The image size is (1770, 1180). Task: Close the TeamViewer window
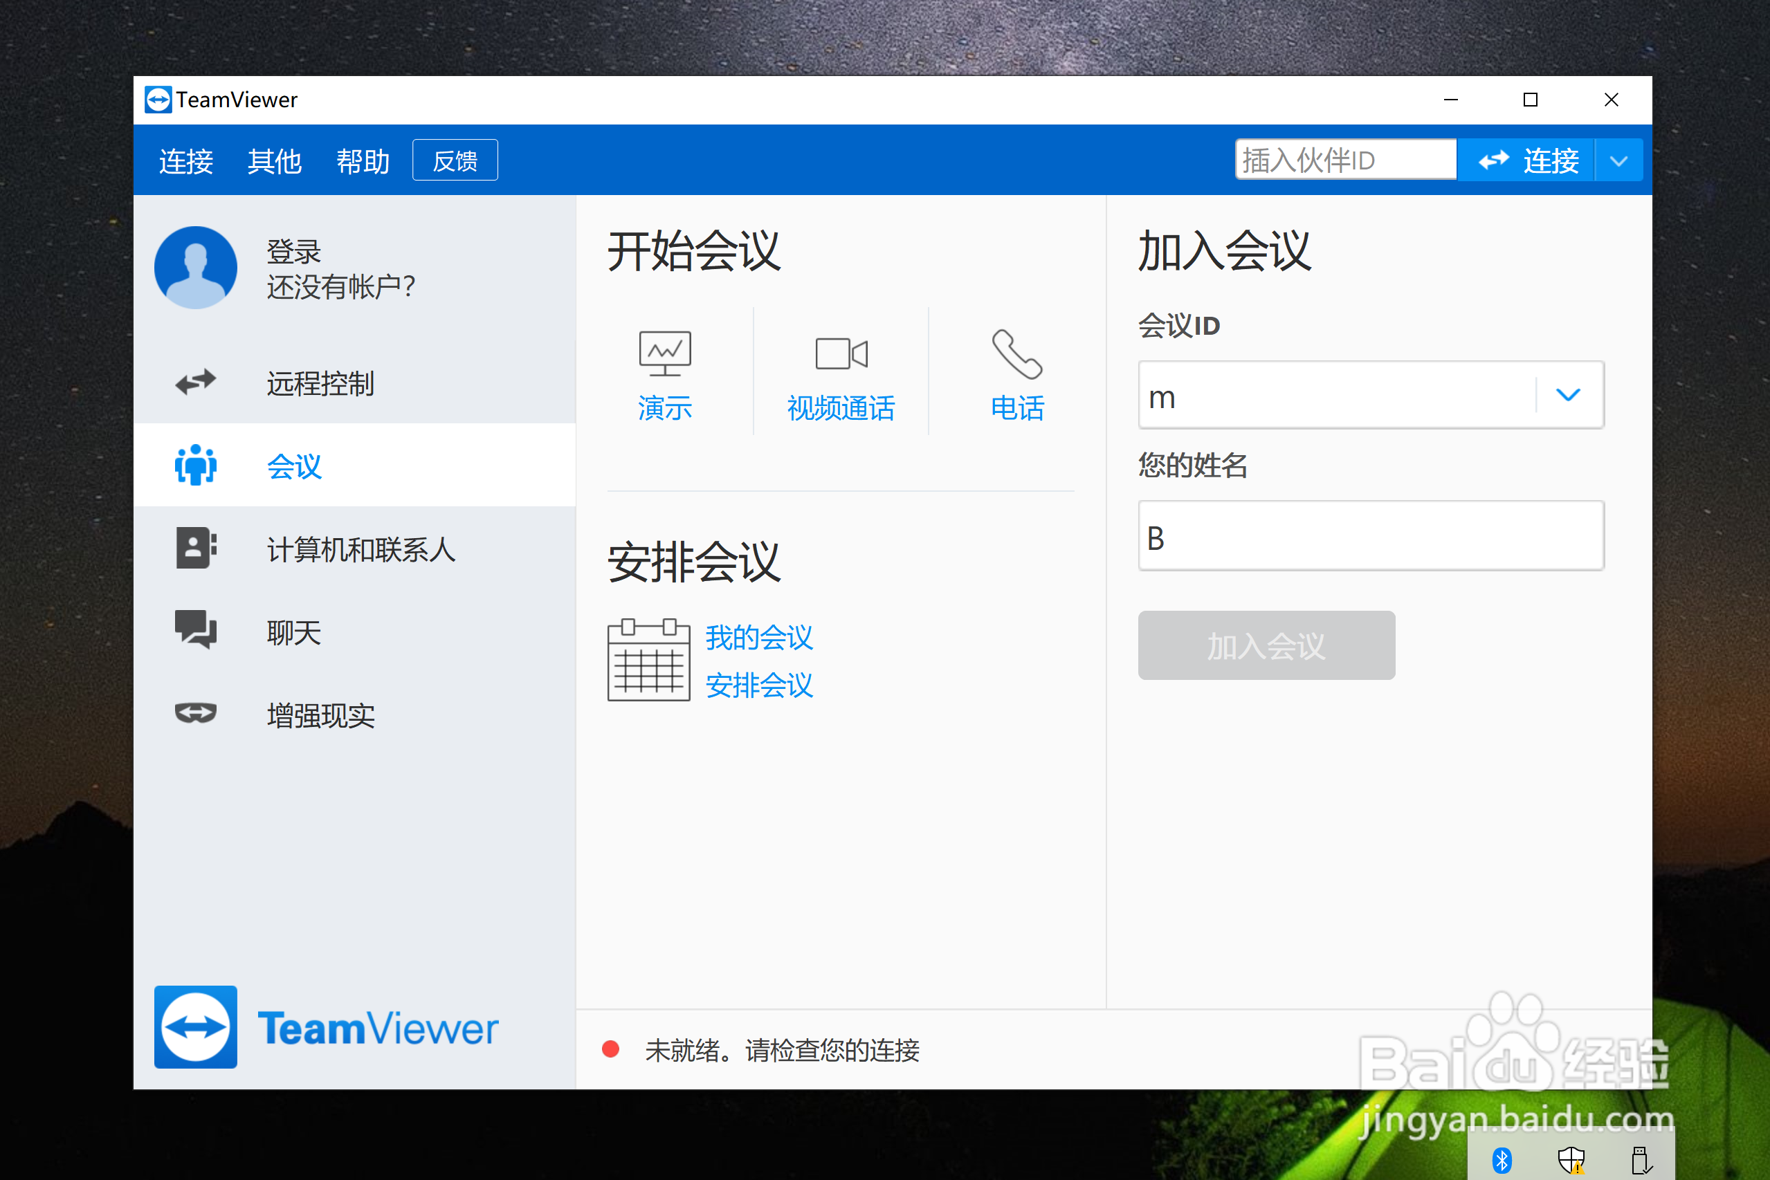pos(1611,100)
